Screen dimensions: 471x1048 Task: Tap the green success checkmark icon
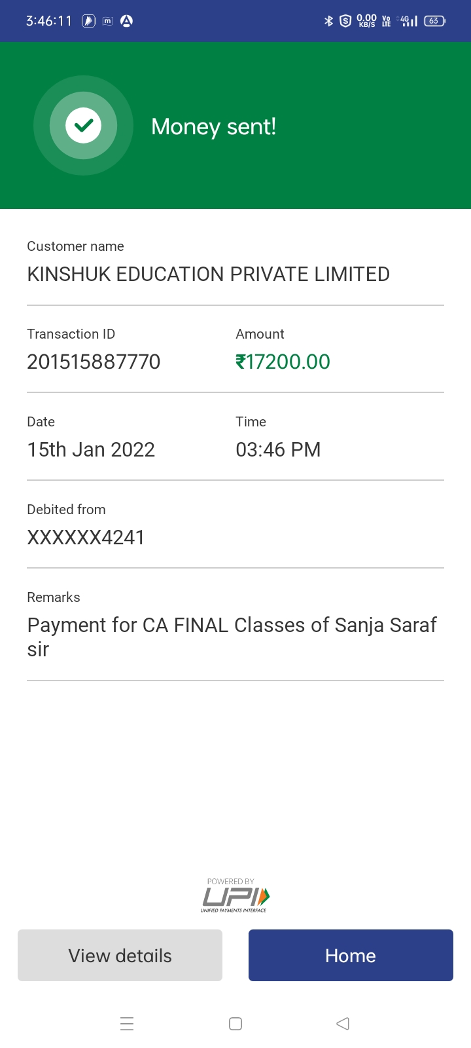coord(84,126)
